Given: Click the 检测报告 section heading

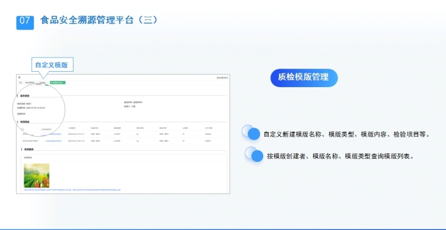Looking at the screenshot, I should tap(28, 149).
